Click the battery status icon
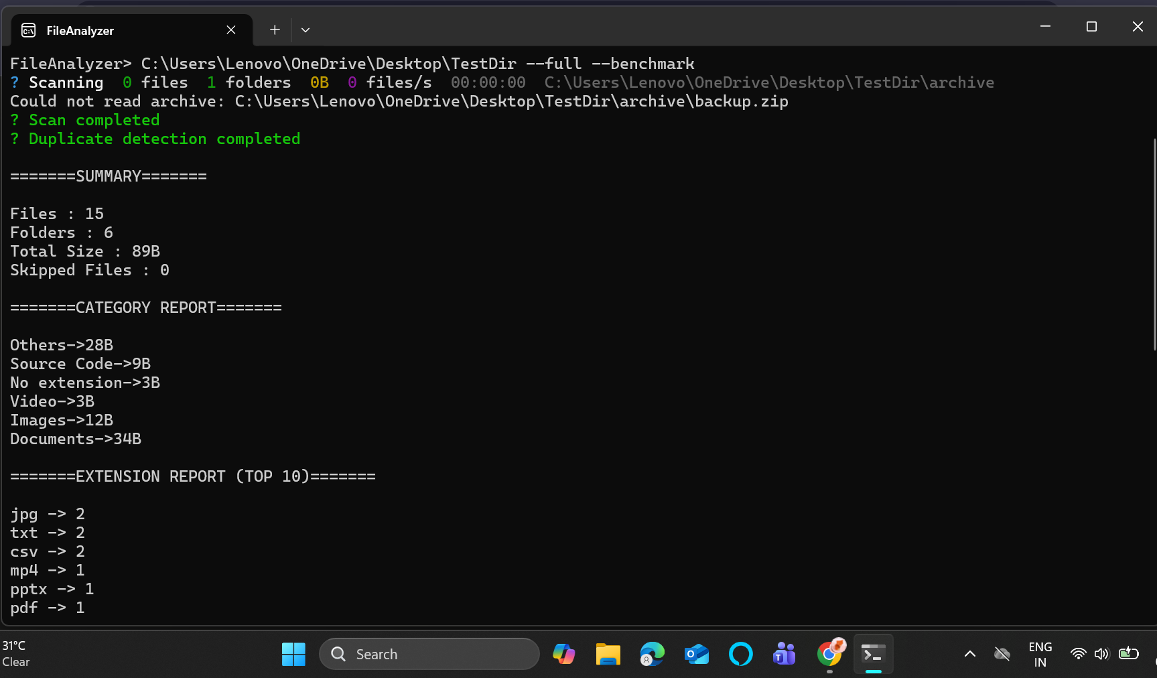 [x=1129, y=653]
